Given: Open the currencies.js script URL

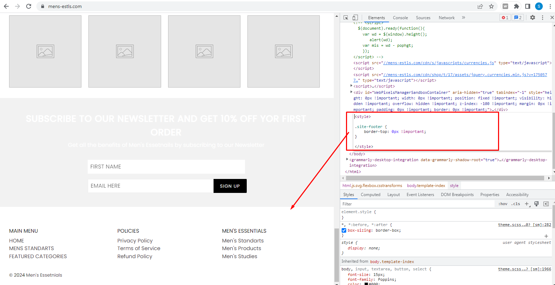Looking at the screenshot, I should point(439,63).
